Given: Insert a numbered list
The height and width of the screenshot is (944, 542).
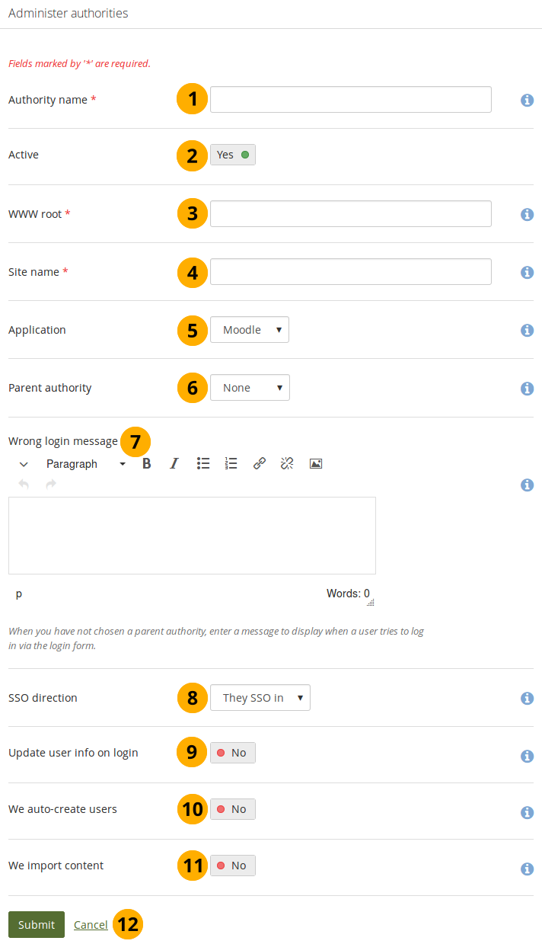Looking at the screenshot, I should (x=231, y=463).
